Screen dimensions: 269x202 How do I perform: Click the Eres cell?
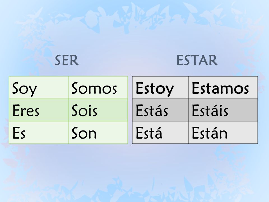39,110
